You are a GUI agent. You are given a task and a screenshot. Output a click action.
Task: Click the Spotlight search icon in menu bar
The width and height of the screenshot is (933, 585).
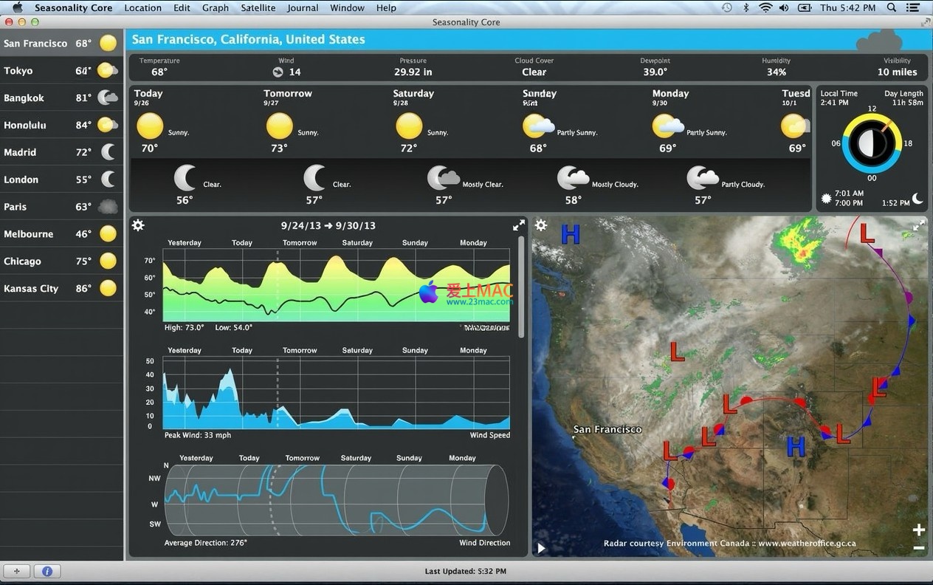pos(892,7)
